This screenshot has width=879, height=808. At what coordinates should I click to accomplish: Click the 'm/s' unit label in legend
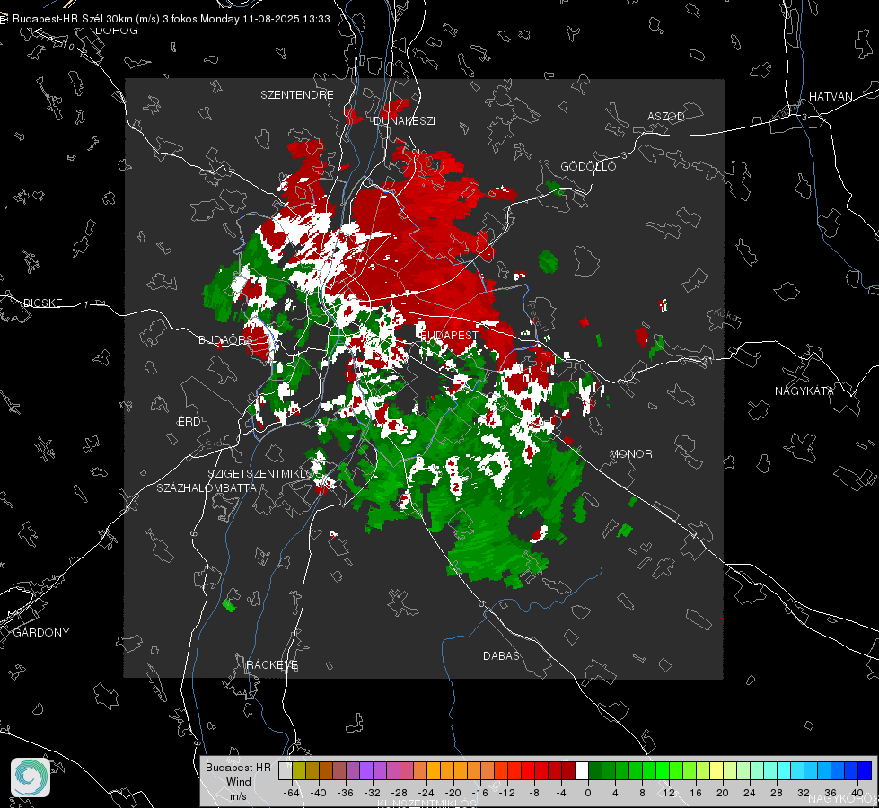pyautogui.click(x=238, y=795)
